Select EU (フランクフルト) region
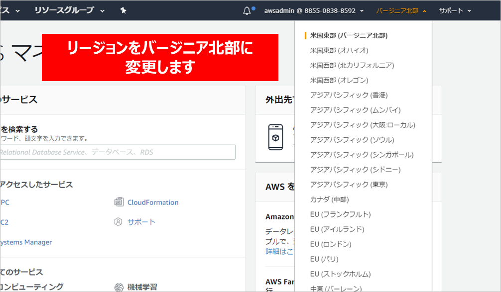501x292 pixels. pyautogui.click(x=340, y=214)
